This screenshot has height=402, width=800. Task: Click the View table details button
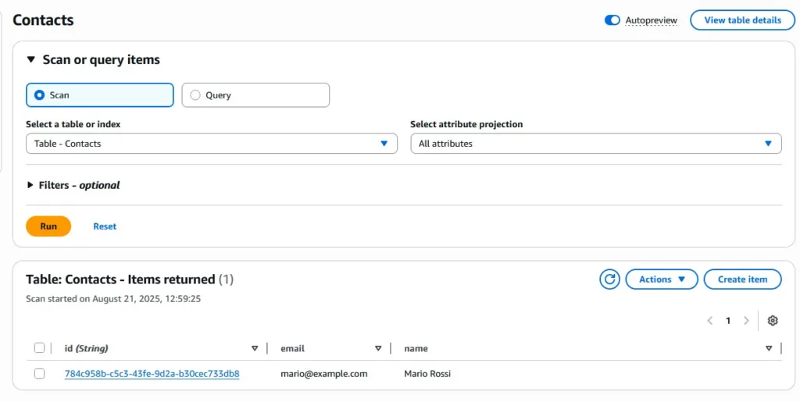742,20
